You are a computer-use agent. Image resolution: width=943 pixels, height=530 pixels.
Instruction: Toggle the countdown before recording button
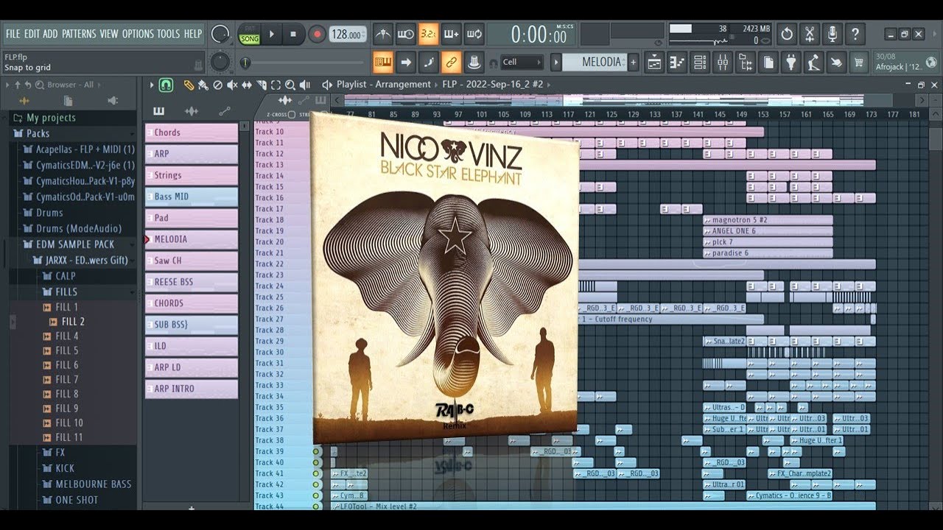tap(428, 34)
